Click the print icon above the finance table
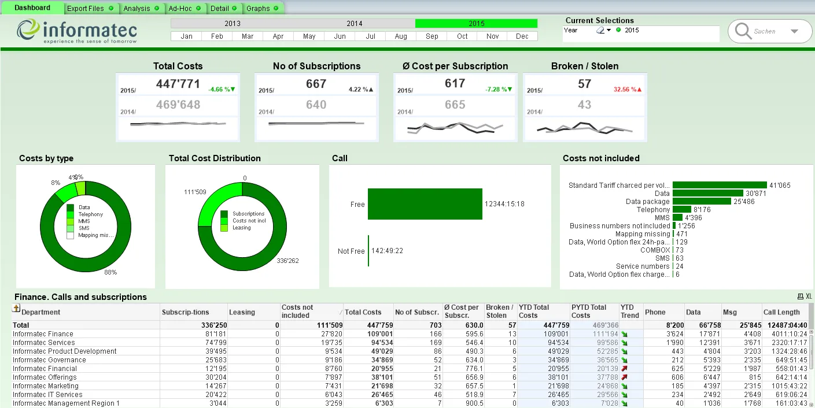 point(800,296)
